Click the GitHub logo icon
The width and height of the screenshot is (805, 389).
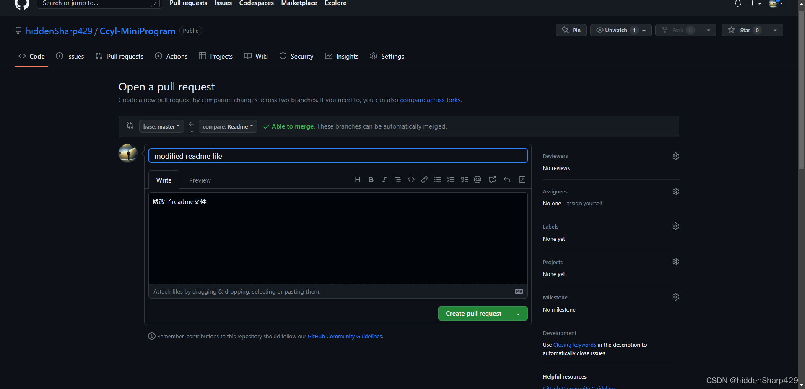(x=22, y=4)
